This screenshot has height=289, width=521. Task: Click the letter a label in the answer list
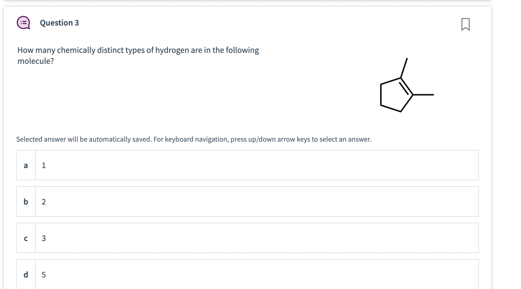pos(26,165)
